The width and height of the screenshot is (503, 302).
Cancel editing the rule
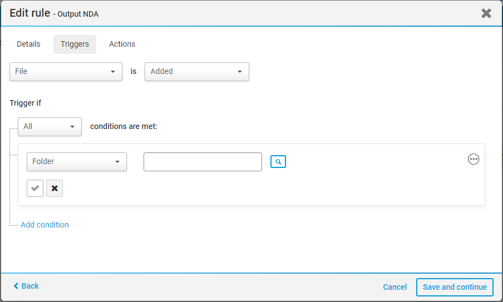pos(394,287)
